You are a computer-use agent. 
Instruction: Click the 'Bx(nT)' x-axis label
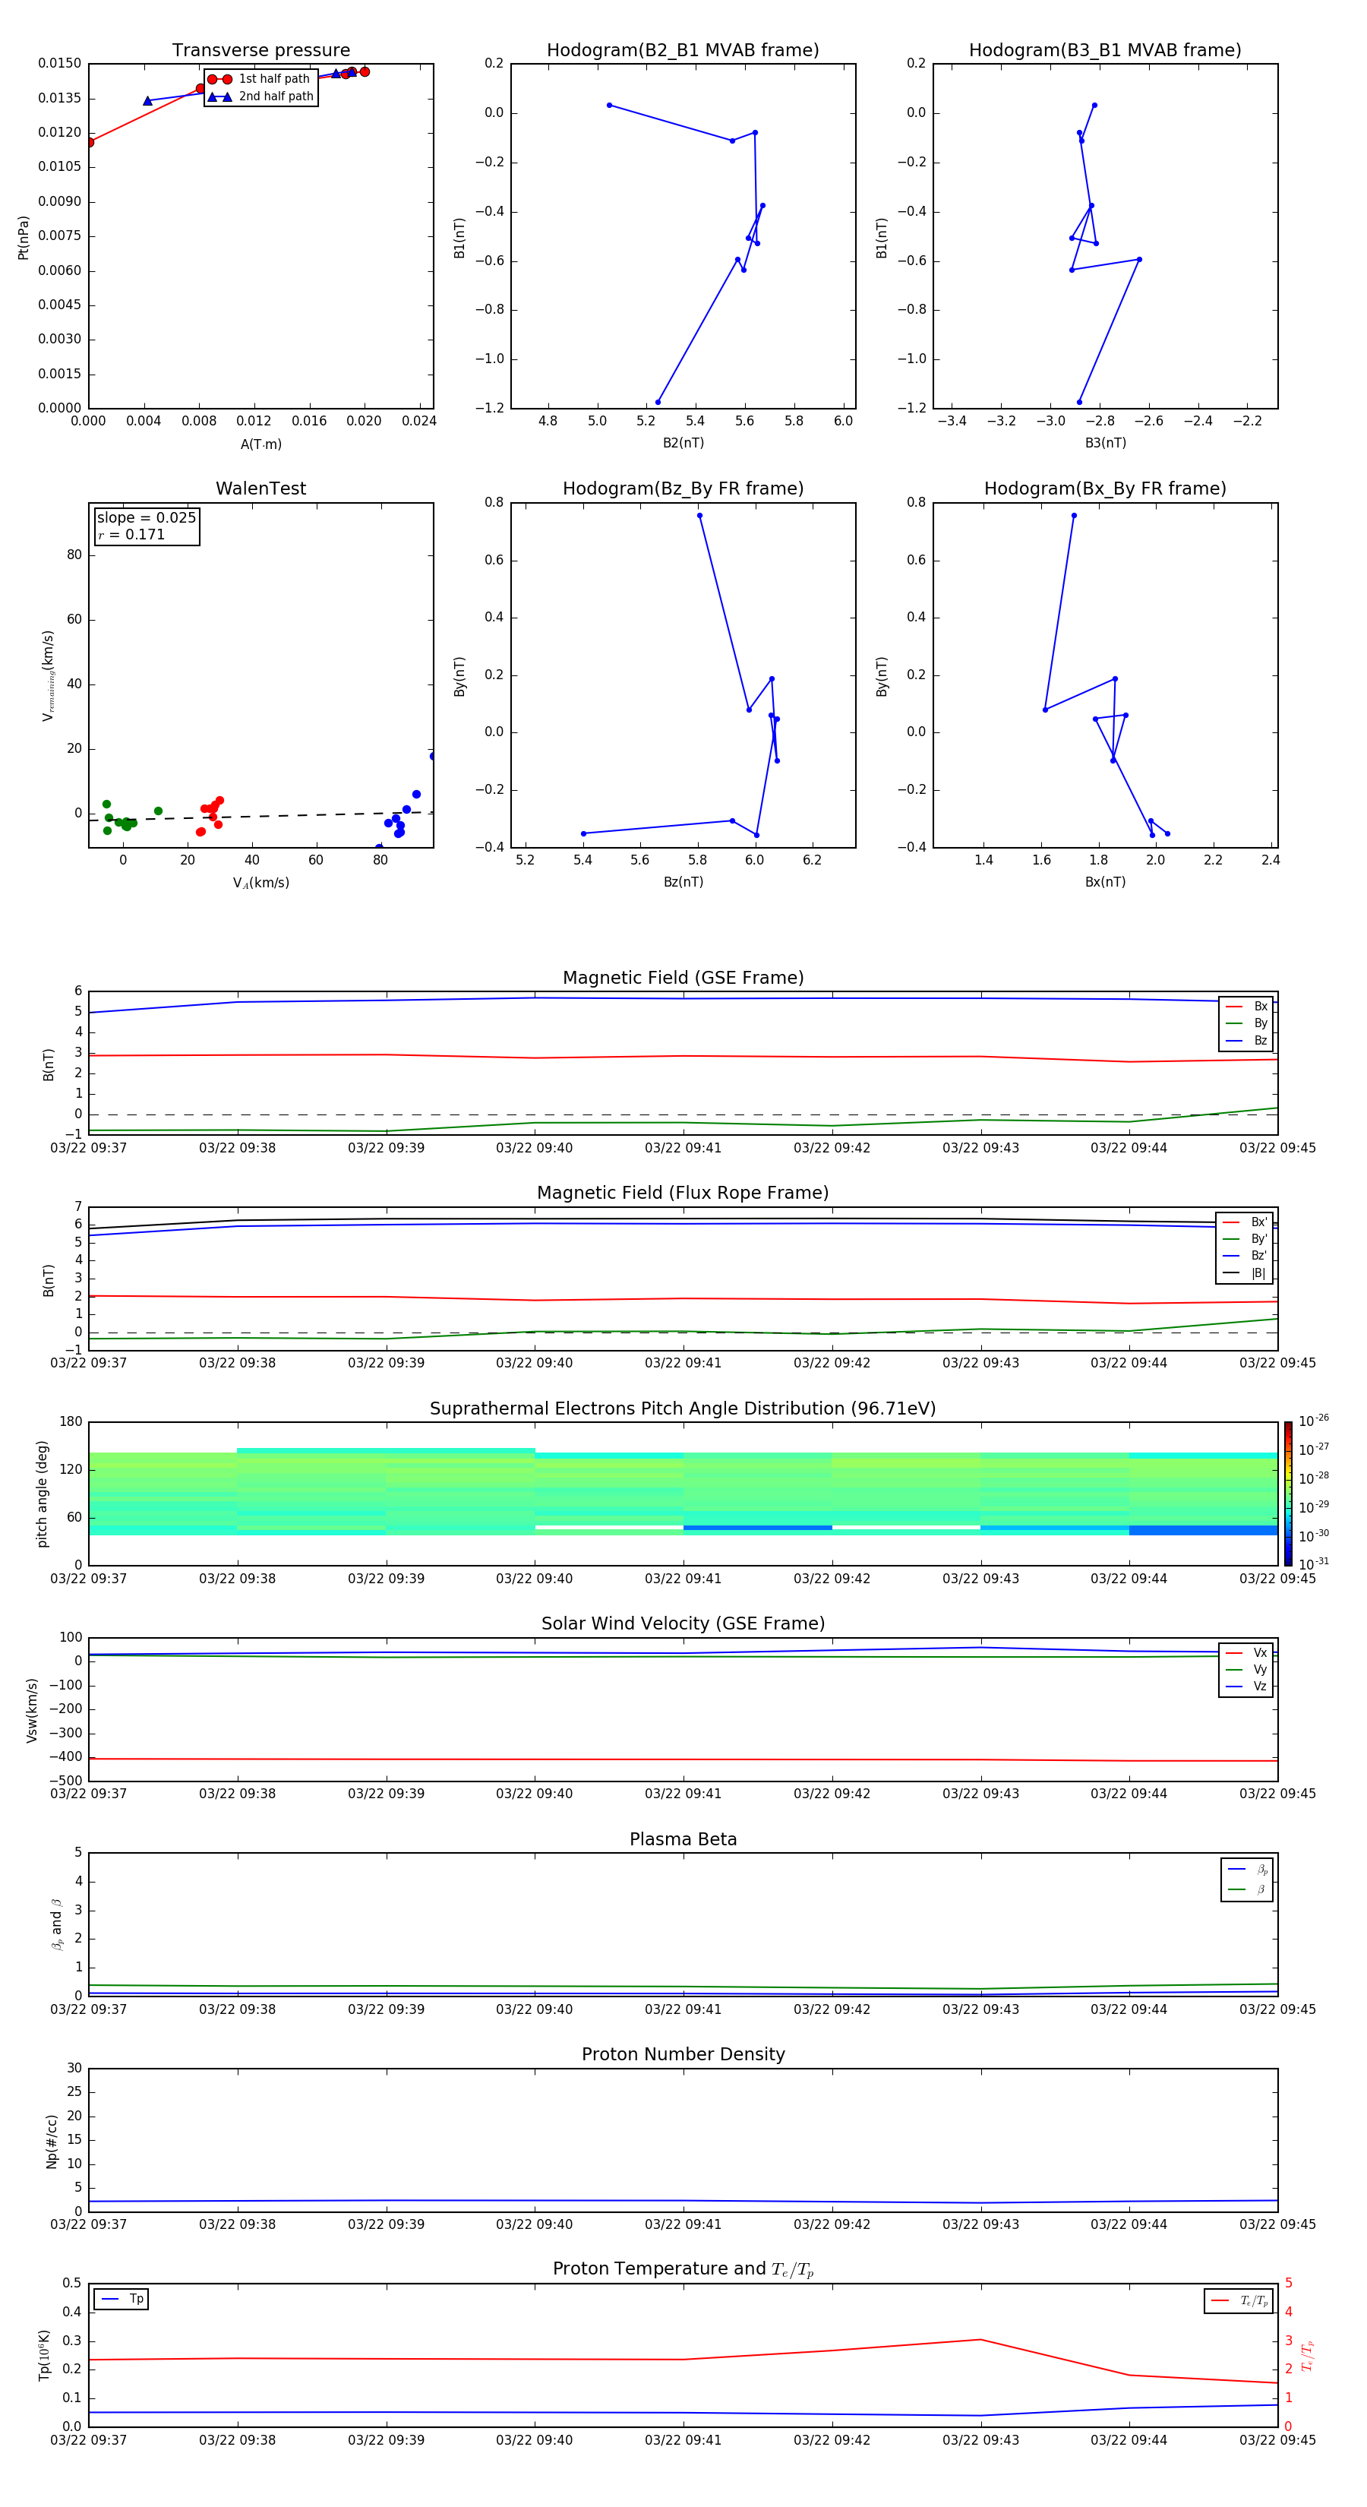(x=1105, y=883)
